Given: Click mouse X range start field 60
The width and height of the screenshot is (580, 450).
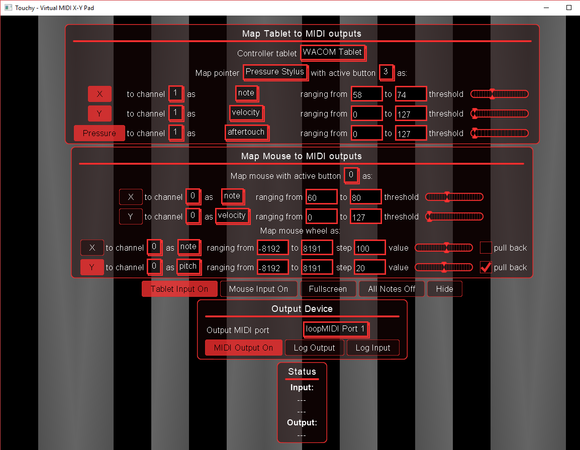Looking at the screenshot, I should 322,197.
